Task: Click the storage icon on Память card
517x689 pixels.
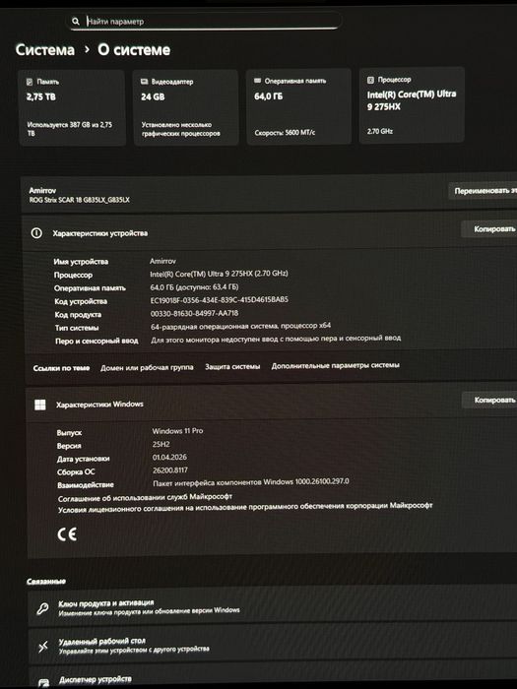Action: [30, 82]
